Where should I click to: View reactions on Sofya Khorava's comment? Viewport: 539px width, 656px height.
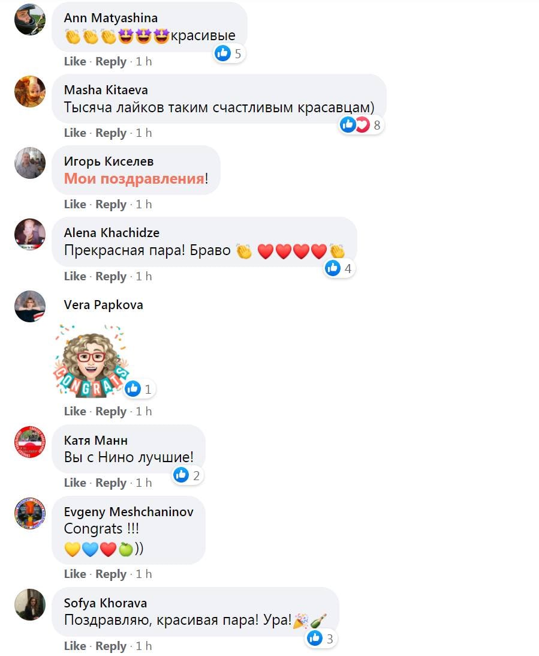click(321, 639)
